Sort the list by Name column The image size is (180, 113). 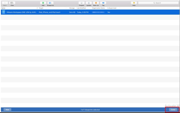pos(17,8)
